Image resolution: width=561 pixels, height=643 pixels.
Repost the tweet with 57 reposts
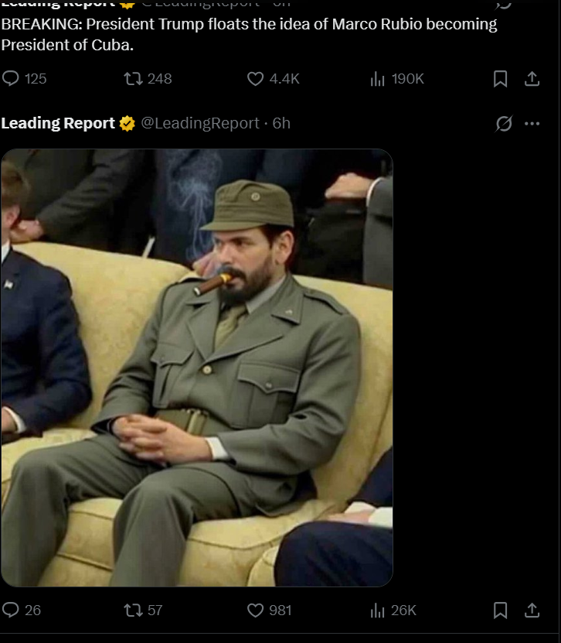(134, 610)
